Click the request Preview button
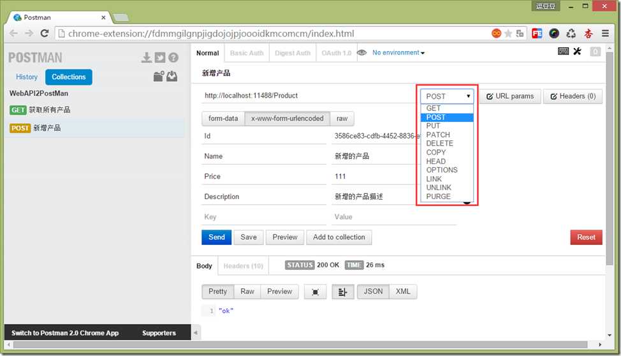The width and height of the screenshot is (621, 356). point(285,237)
